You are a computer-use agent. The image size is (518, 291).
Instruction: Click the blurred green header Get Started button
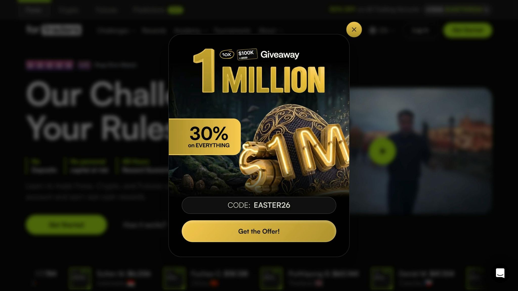(x=467, y=30)
